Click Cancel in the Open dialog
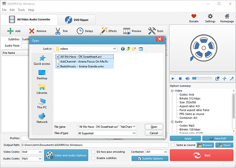 pos(154,133)
